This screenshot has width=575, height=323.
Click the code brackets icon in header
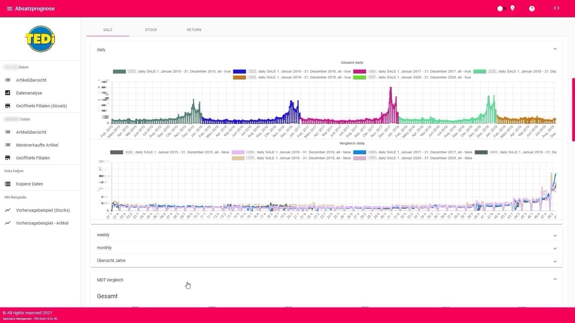556,8
